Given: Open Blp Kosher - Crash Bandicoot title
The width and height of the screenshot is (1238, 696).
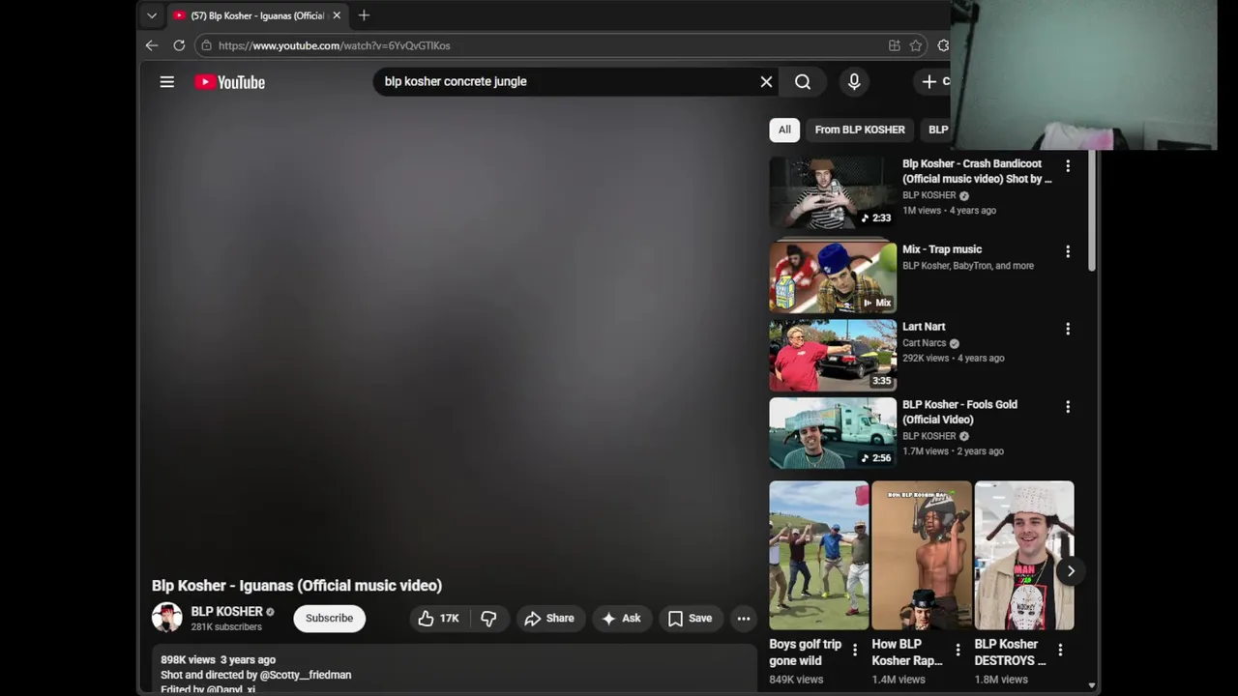Looking at the screenshot, I should 977,171.
